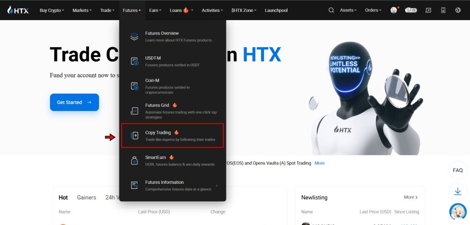Select USDT-M menu entry
470x225 pixels.
click(x=173, y=61)
